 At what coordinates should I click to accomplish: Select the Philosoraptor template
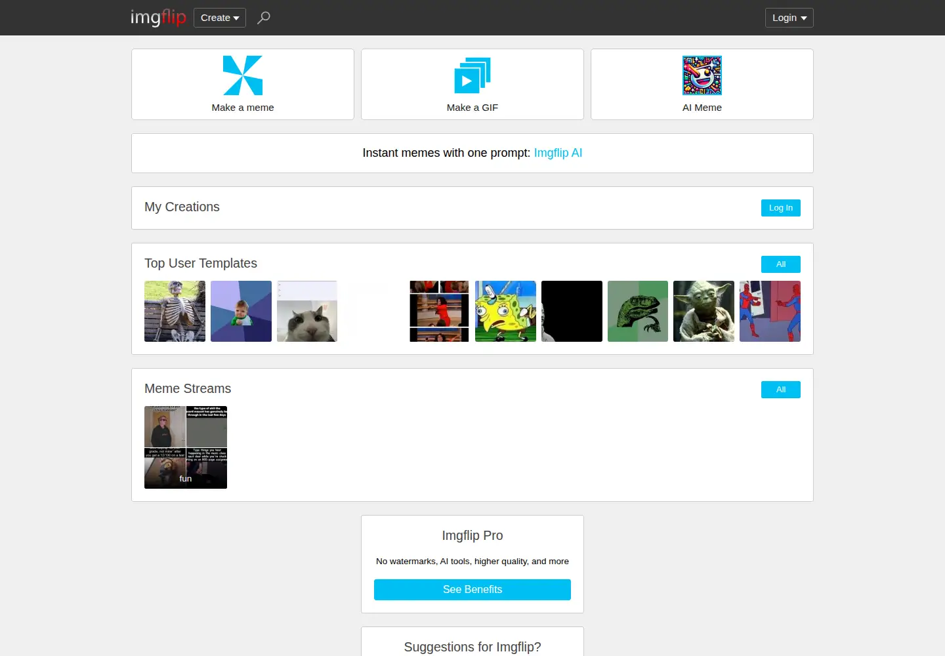[638, 311]
